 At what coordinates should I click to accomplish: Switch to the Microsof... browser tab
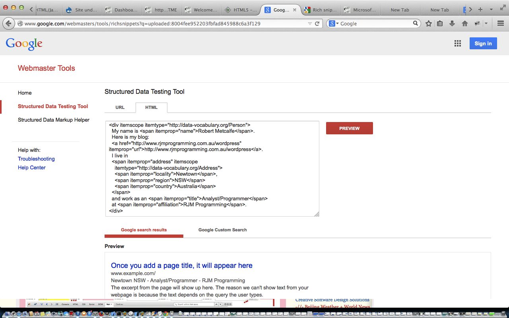click(x=360, y=10)
